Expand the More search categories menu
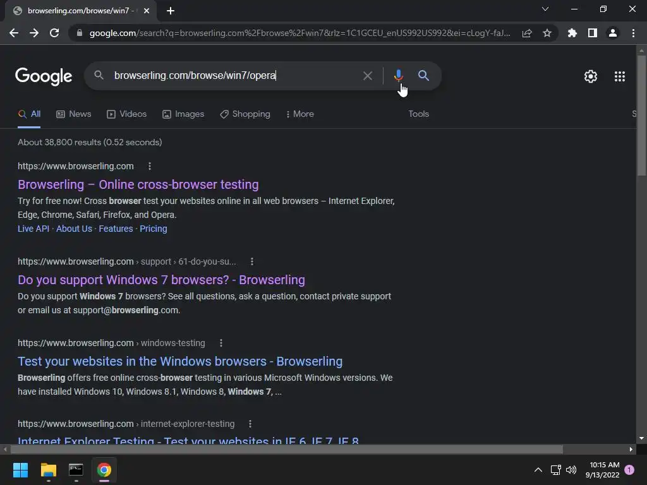Image resolution: width=647 pixels, height=485 pixels. pyautogui.click(x=300, y=114)
